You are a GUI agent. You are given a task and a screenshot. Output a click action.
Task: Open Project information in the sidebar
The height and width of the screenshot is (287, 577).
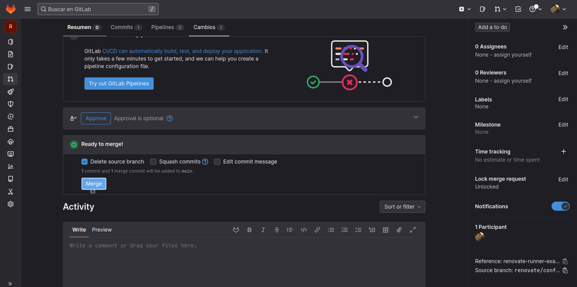point(11,42)
